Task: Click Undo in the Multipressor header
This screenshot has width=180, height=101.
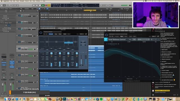Action: point(65,34)
